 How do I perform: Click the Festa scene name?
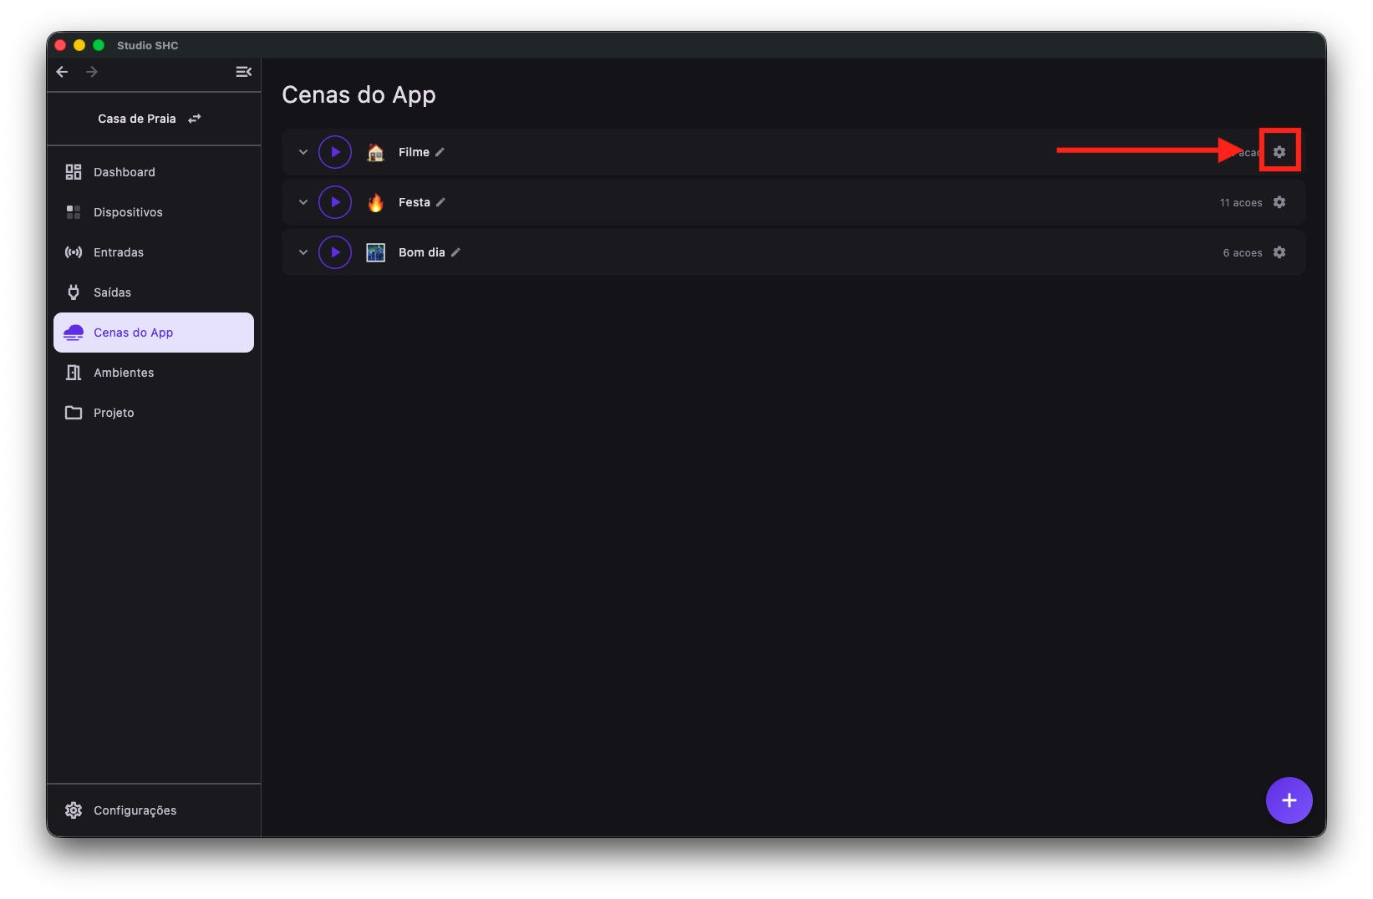[x=414, y=202]
